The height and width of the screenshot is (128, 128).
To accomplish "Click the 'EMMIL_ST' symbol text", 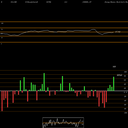I will click(87, 2).
